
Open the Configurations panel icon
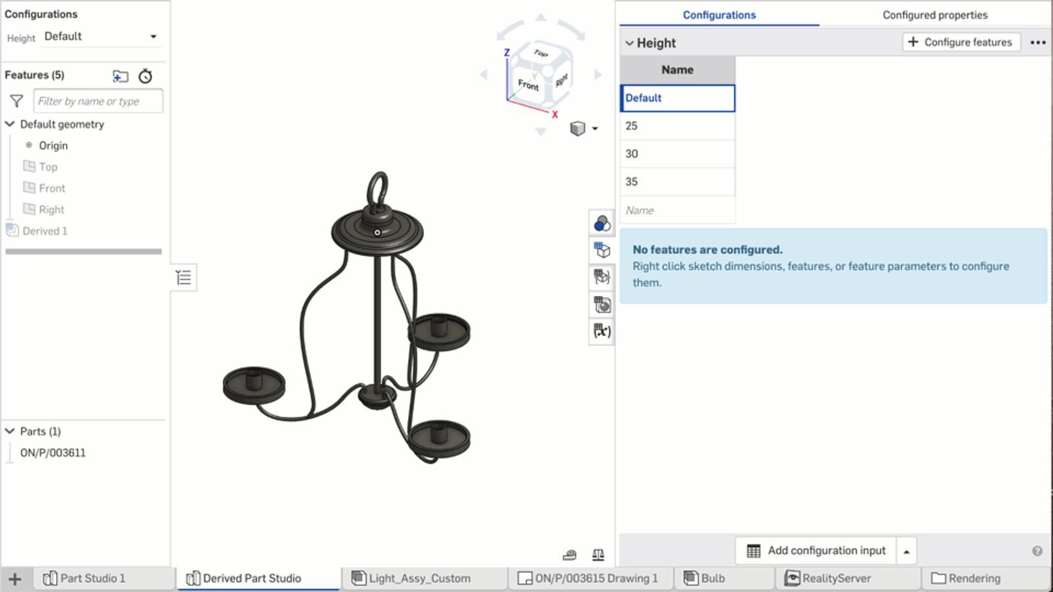[602, 251]
